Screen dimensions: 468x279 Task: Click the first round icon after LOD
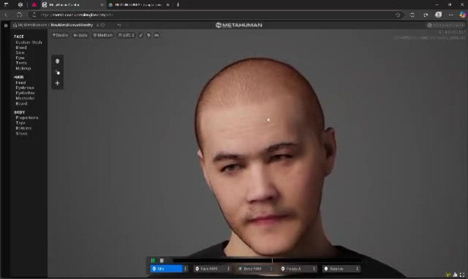141,35
